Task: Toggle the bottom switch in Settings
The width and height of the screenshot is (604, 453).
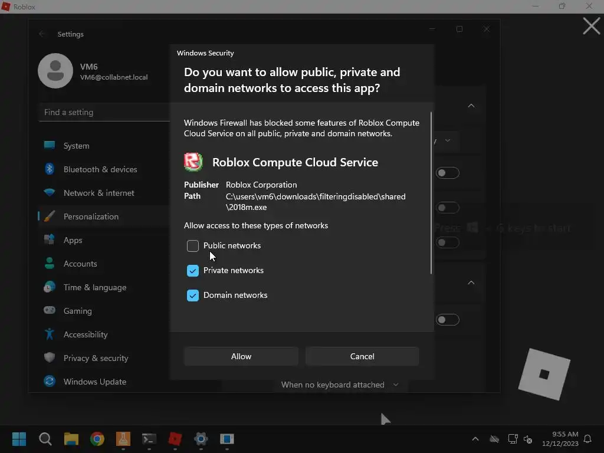Action: pyautogui.click(x=447, y=320)
